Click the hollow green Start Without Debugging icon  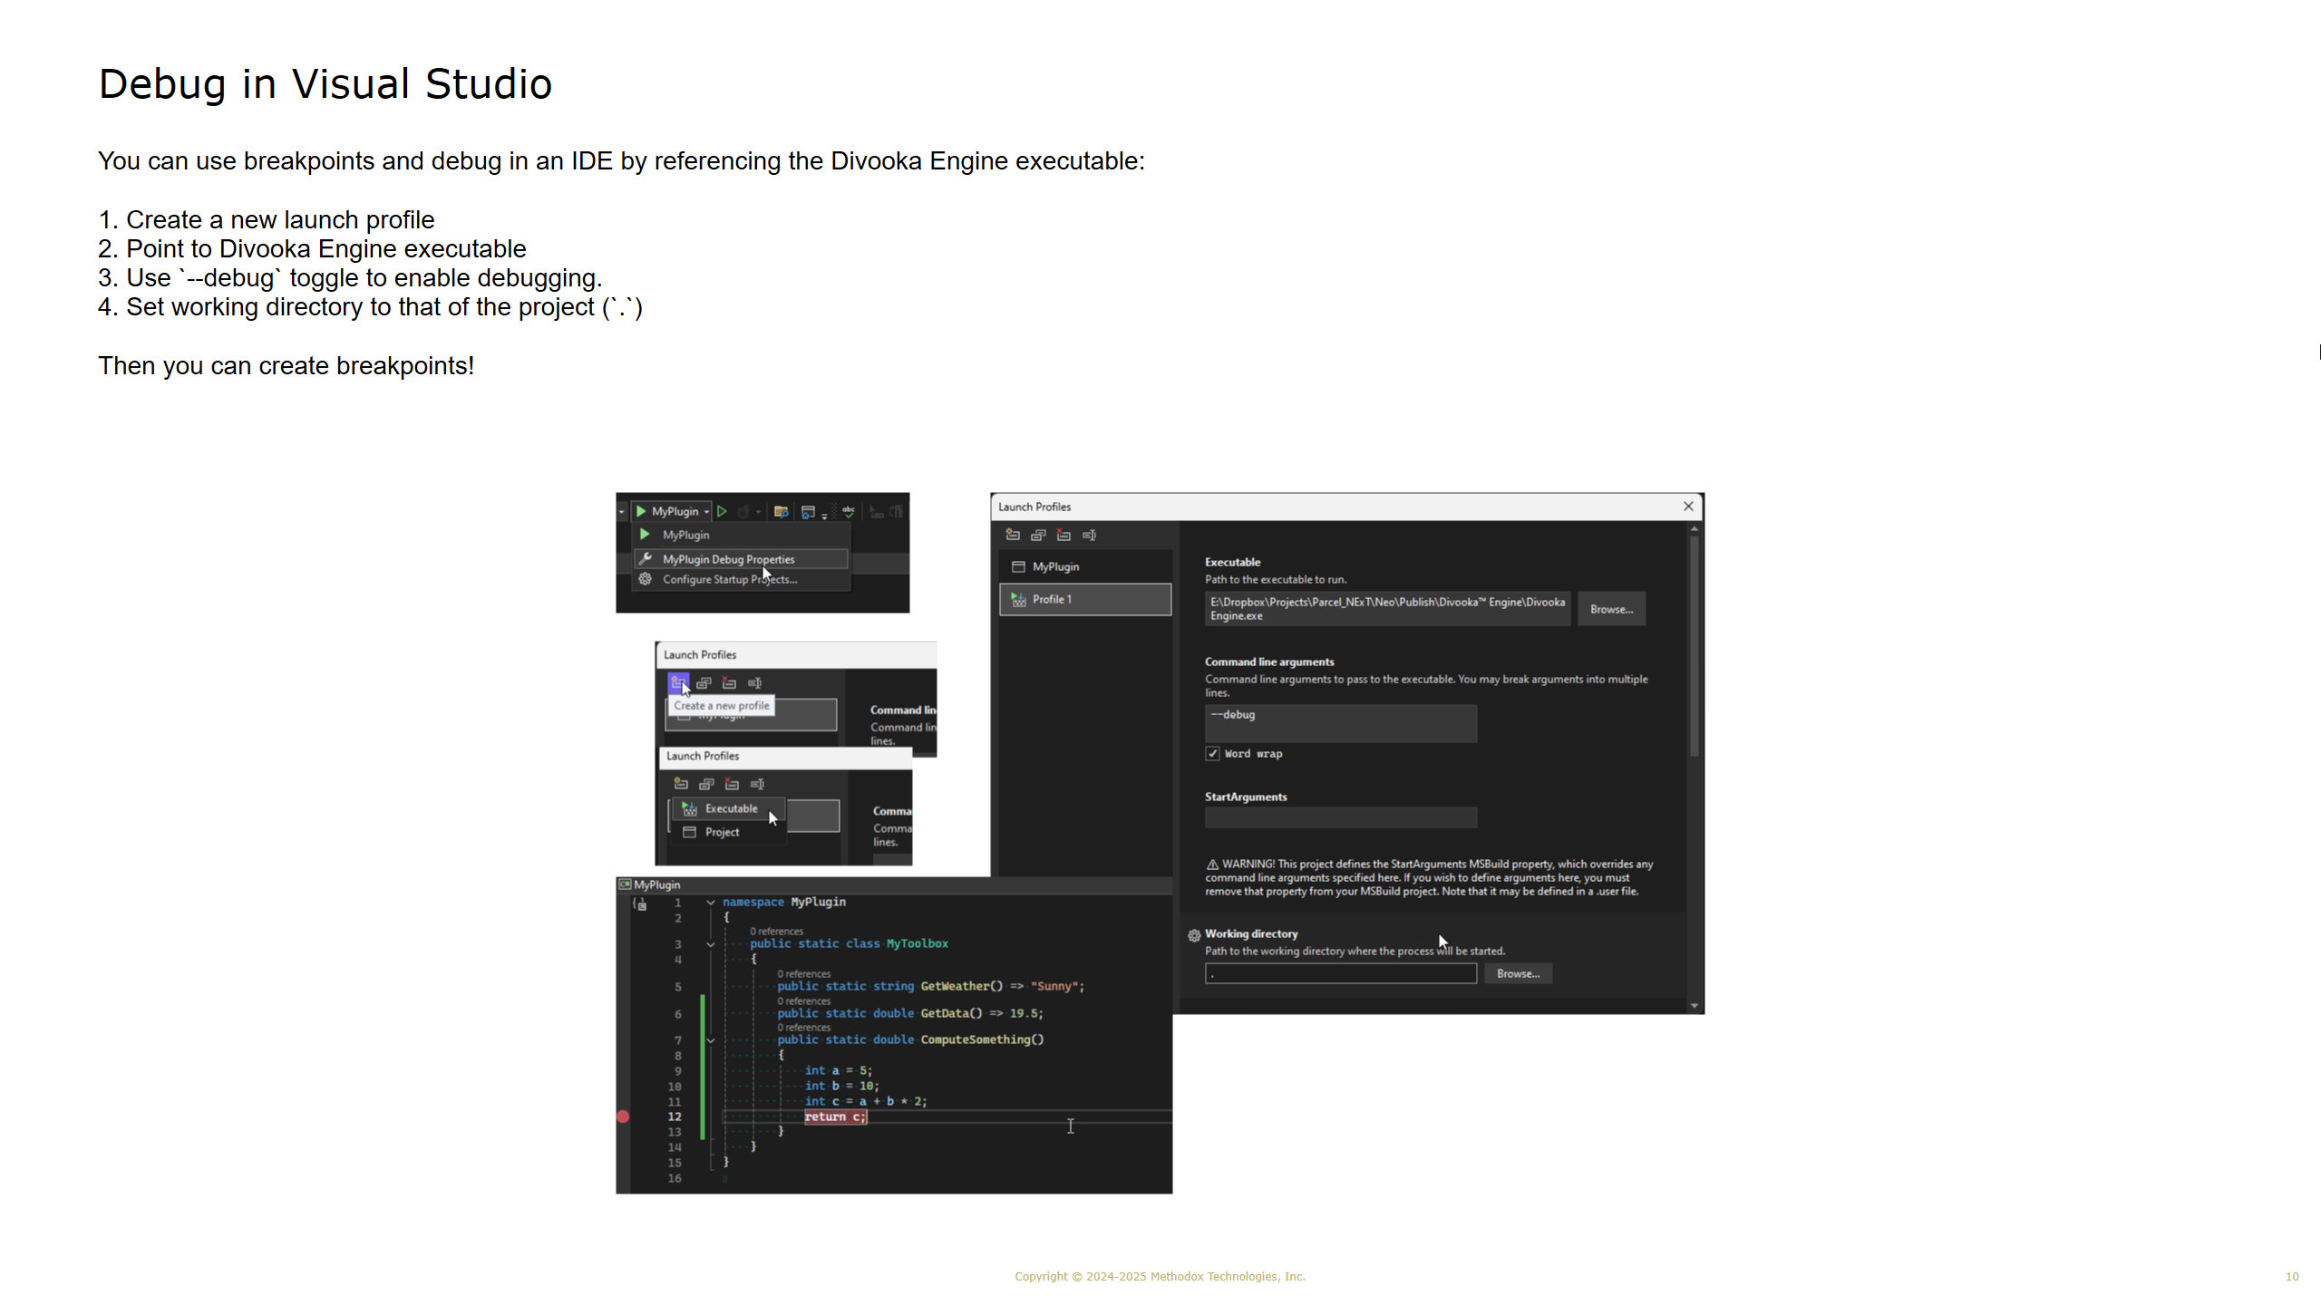722,511
